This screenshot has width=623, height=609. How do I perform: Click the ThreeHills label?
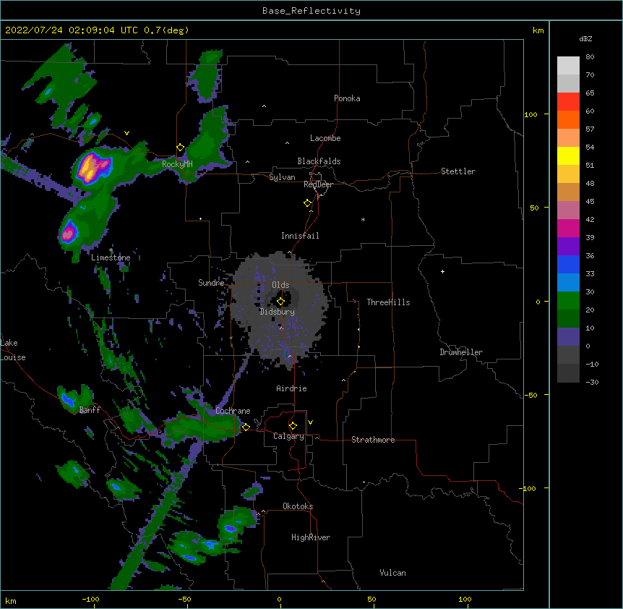(x=388, y=302)
